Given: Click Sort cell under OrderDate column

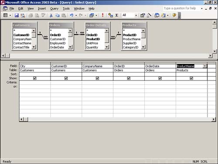Looking at the screenshot, I should click(160, 74).
